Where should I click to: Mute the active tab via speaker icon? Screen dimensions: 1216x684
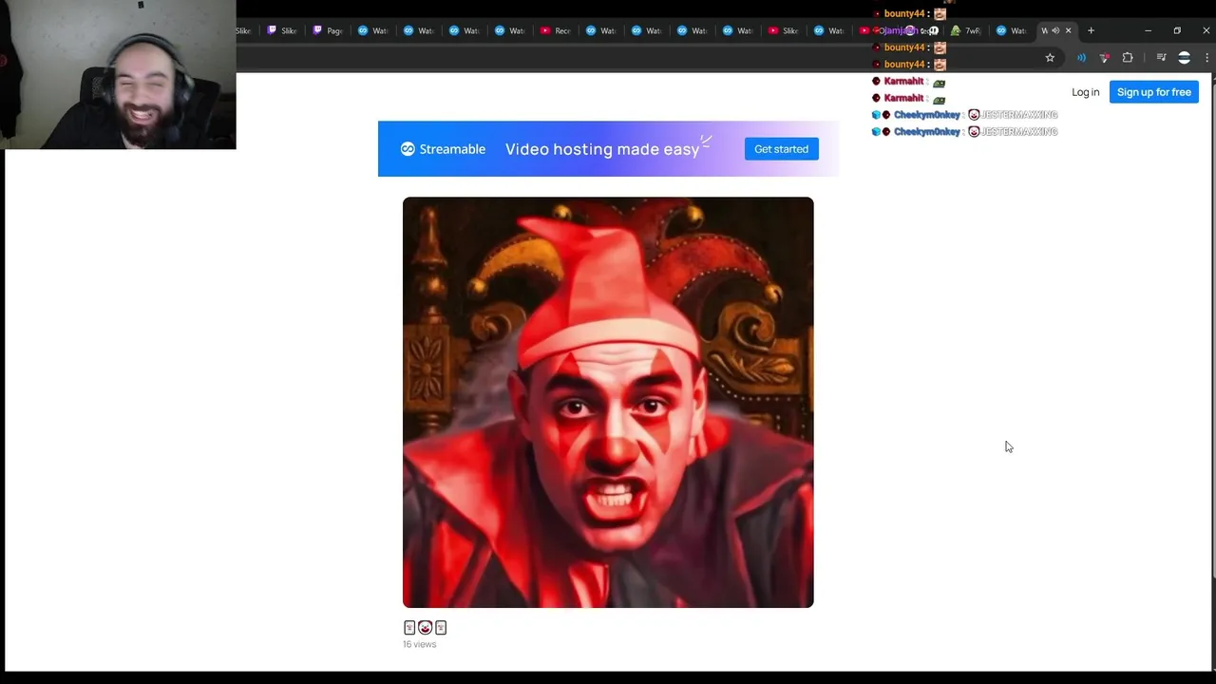[1055, 30]
